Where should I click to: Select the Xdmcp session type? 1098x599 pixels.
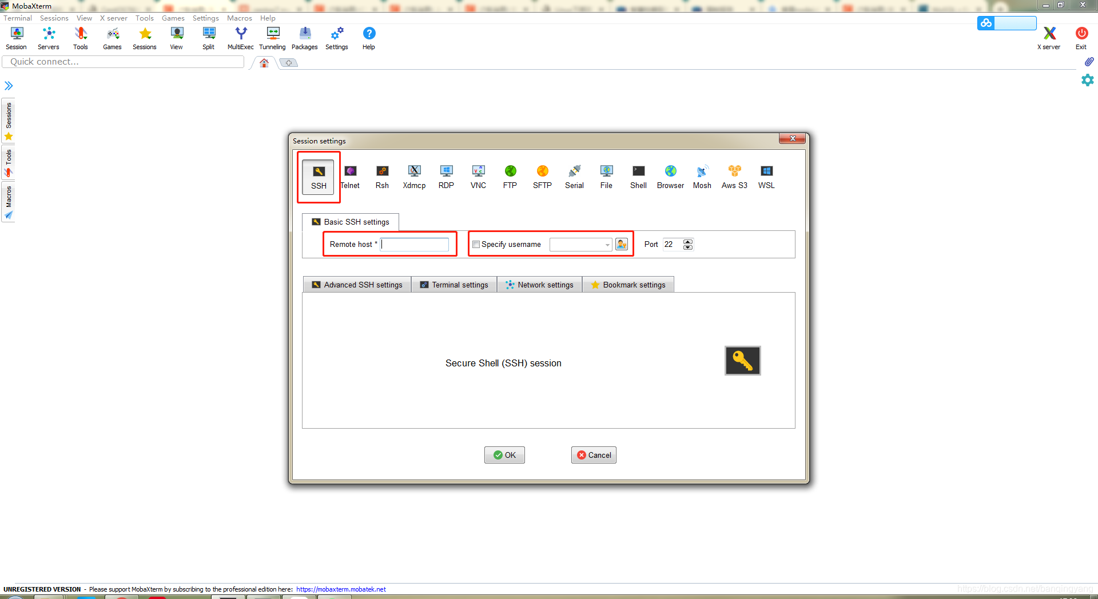click(x=414, y=177)
